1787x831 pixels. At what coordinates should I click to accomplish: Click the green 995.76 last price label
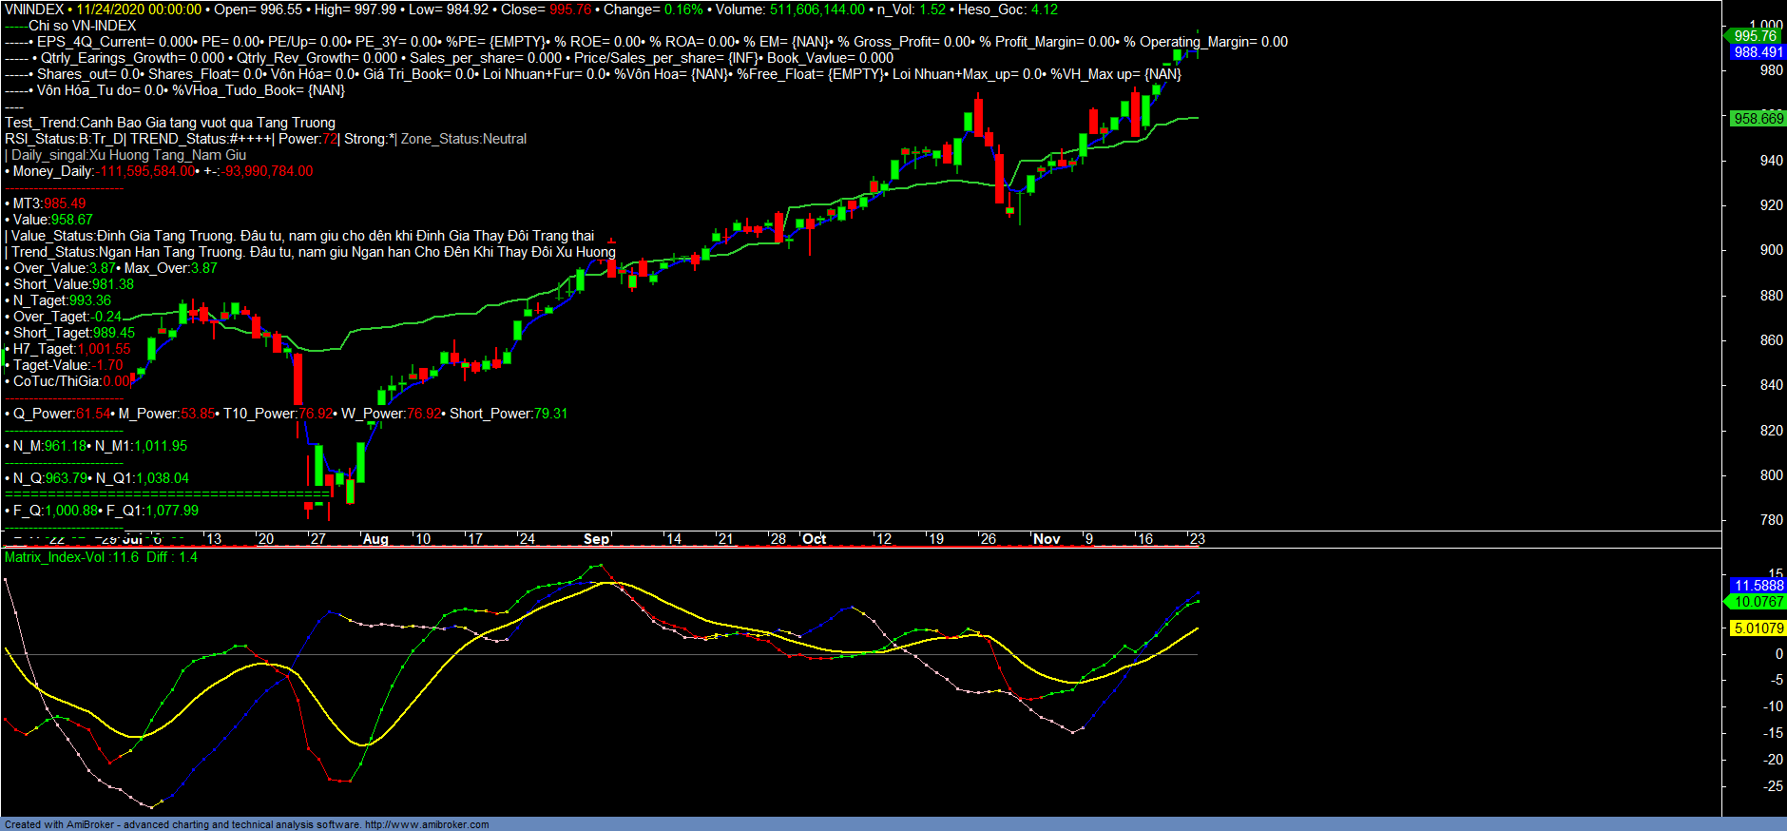(x=1755, y=36)
